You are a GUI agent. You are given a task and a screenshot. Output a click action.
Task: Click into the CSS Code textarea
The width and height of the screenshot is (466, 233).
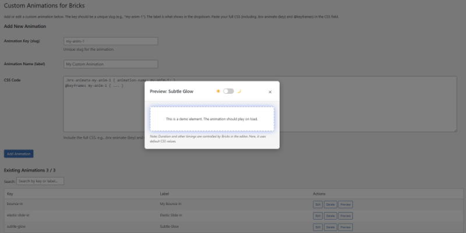pos(260,104)
